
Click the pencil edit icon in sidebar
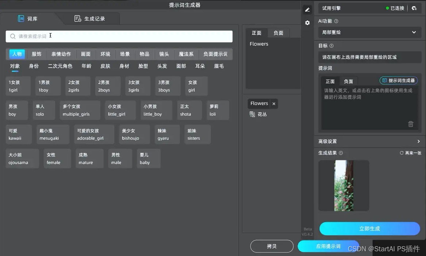pos(307,10)
